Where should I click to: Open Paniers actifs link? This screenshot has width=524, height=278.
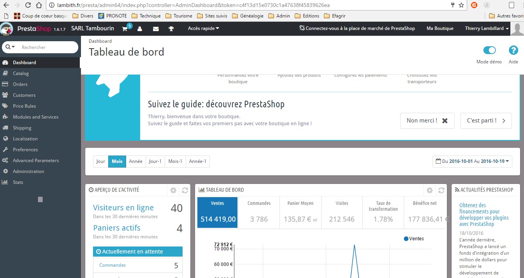[117, 228]
